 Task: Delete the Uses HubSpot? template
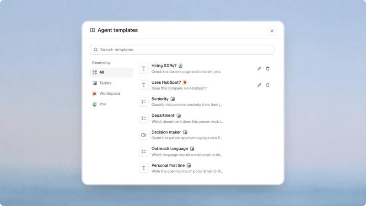[x=268, y=85]
